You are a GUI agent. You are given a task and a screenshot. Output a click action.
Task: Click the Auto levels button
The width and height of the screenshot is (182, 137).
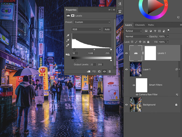tap(107, 29)
